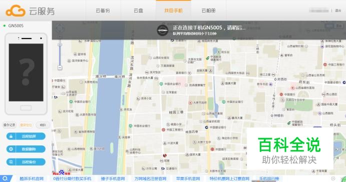Open the 云相册 tab

[x=208, y=10]
